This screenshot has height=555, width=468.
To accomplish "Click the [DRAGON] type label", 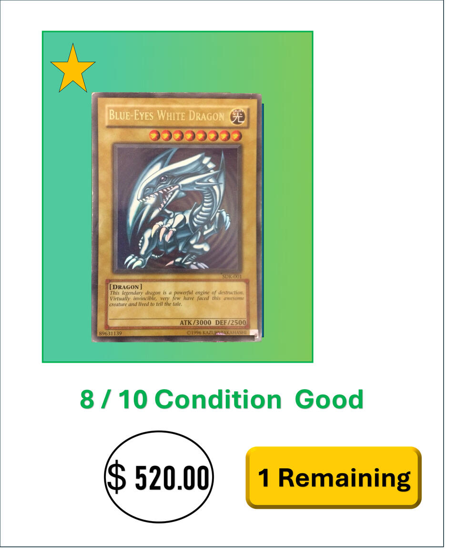I will click(126, 287).
